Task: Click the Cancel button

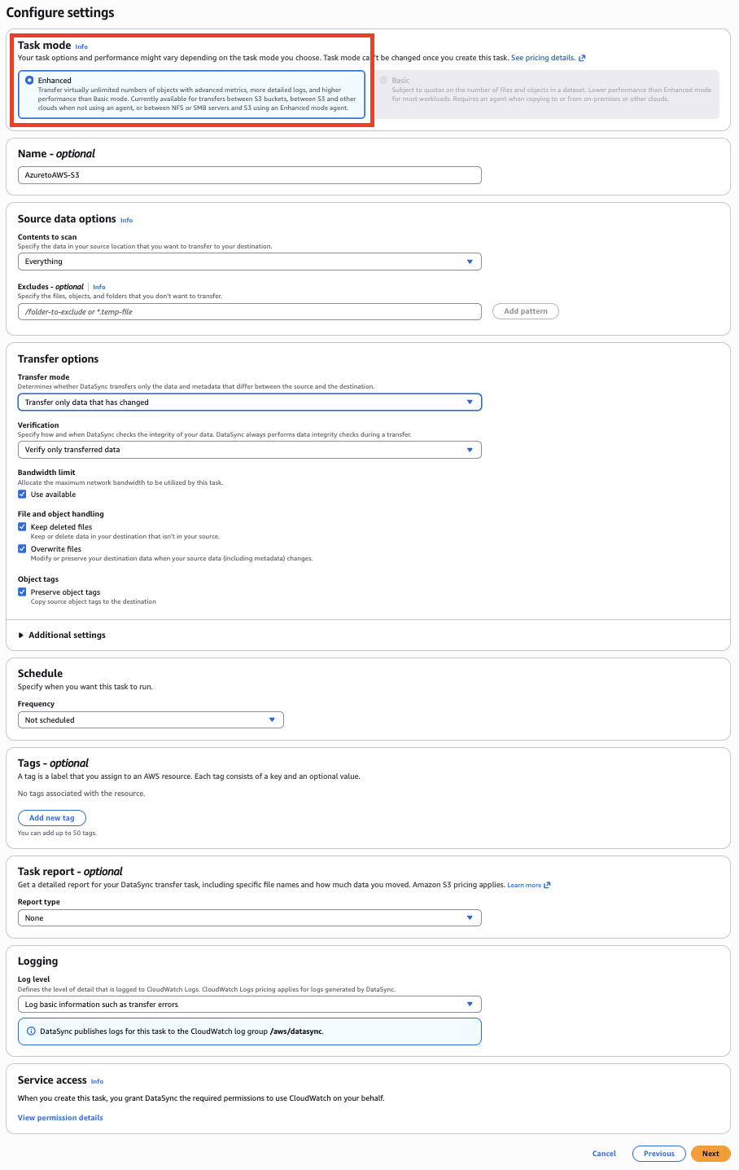Action: tap(604, 1154)
